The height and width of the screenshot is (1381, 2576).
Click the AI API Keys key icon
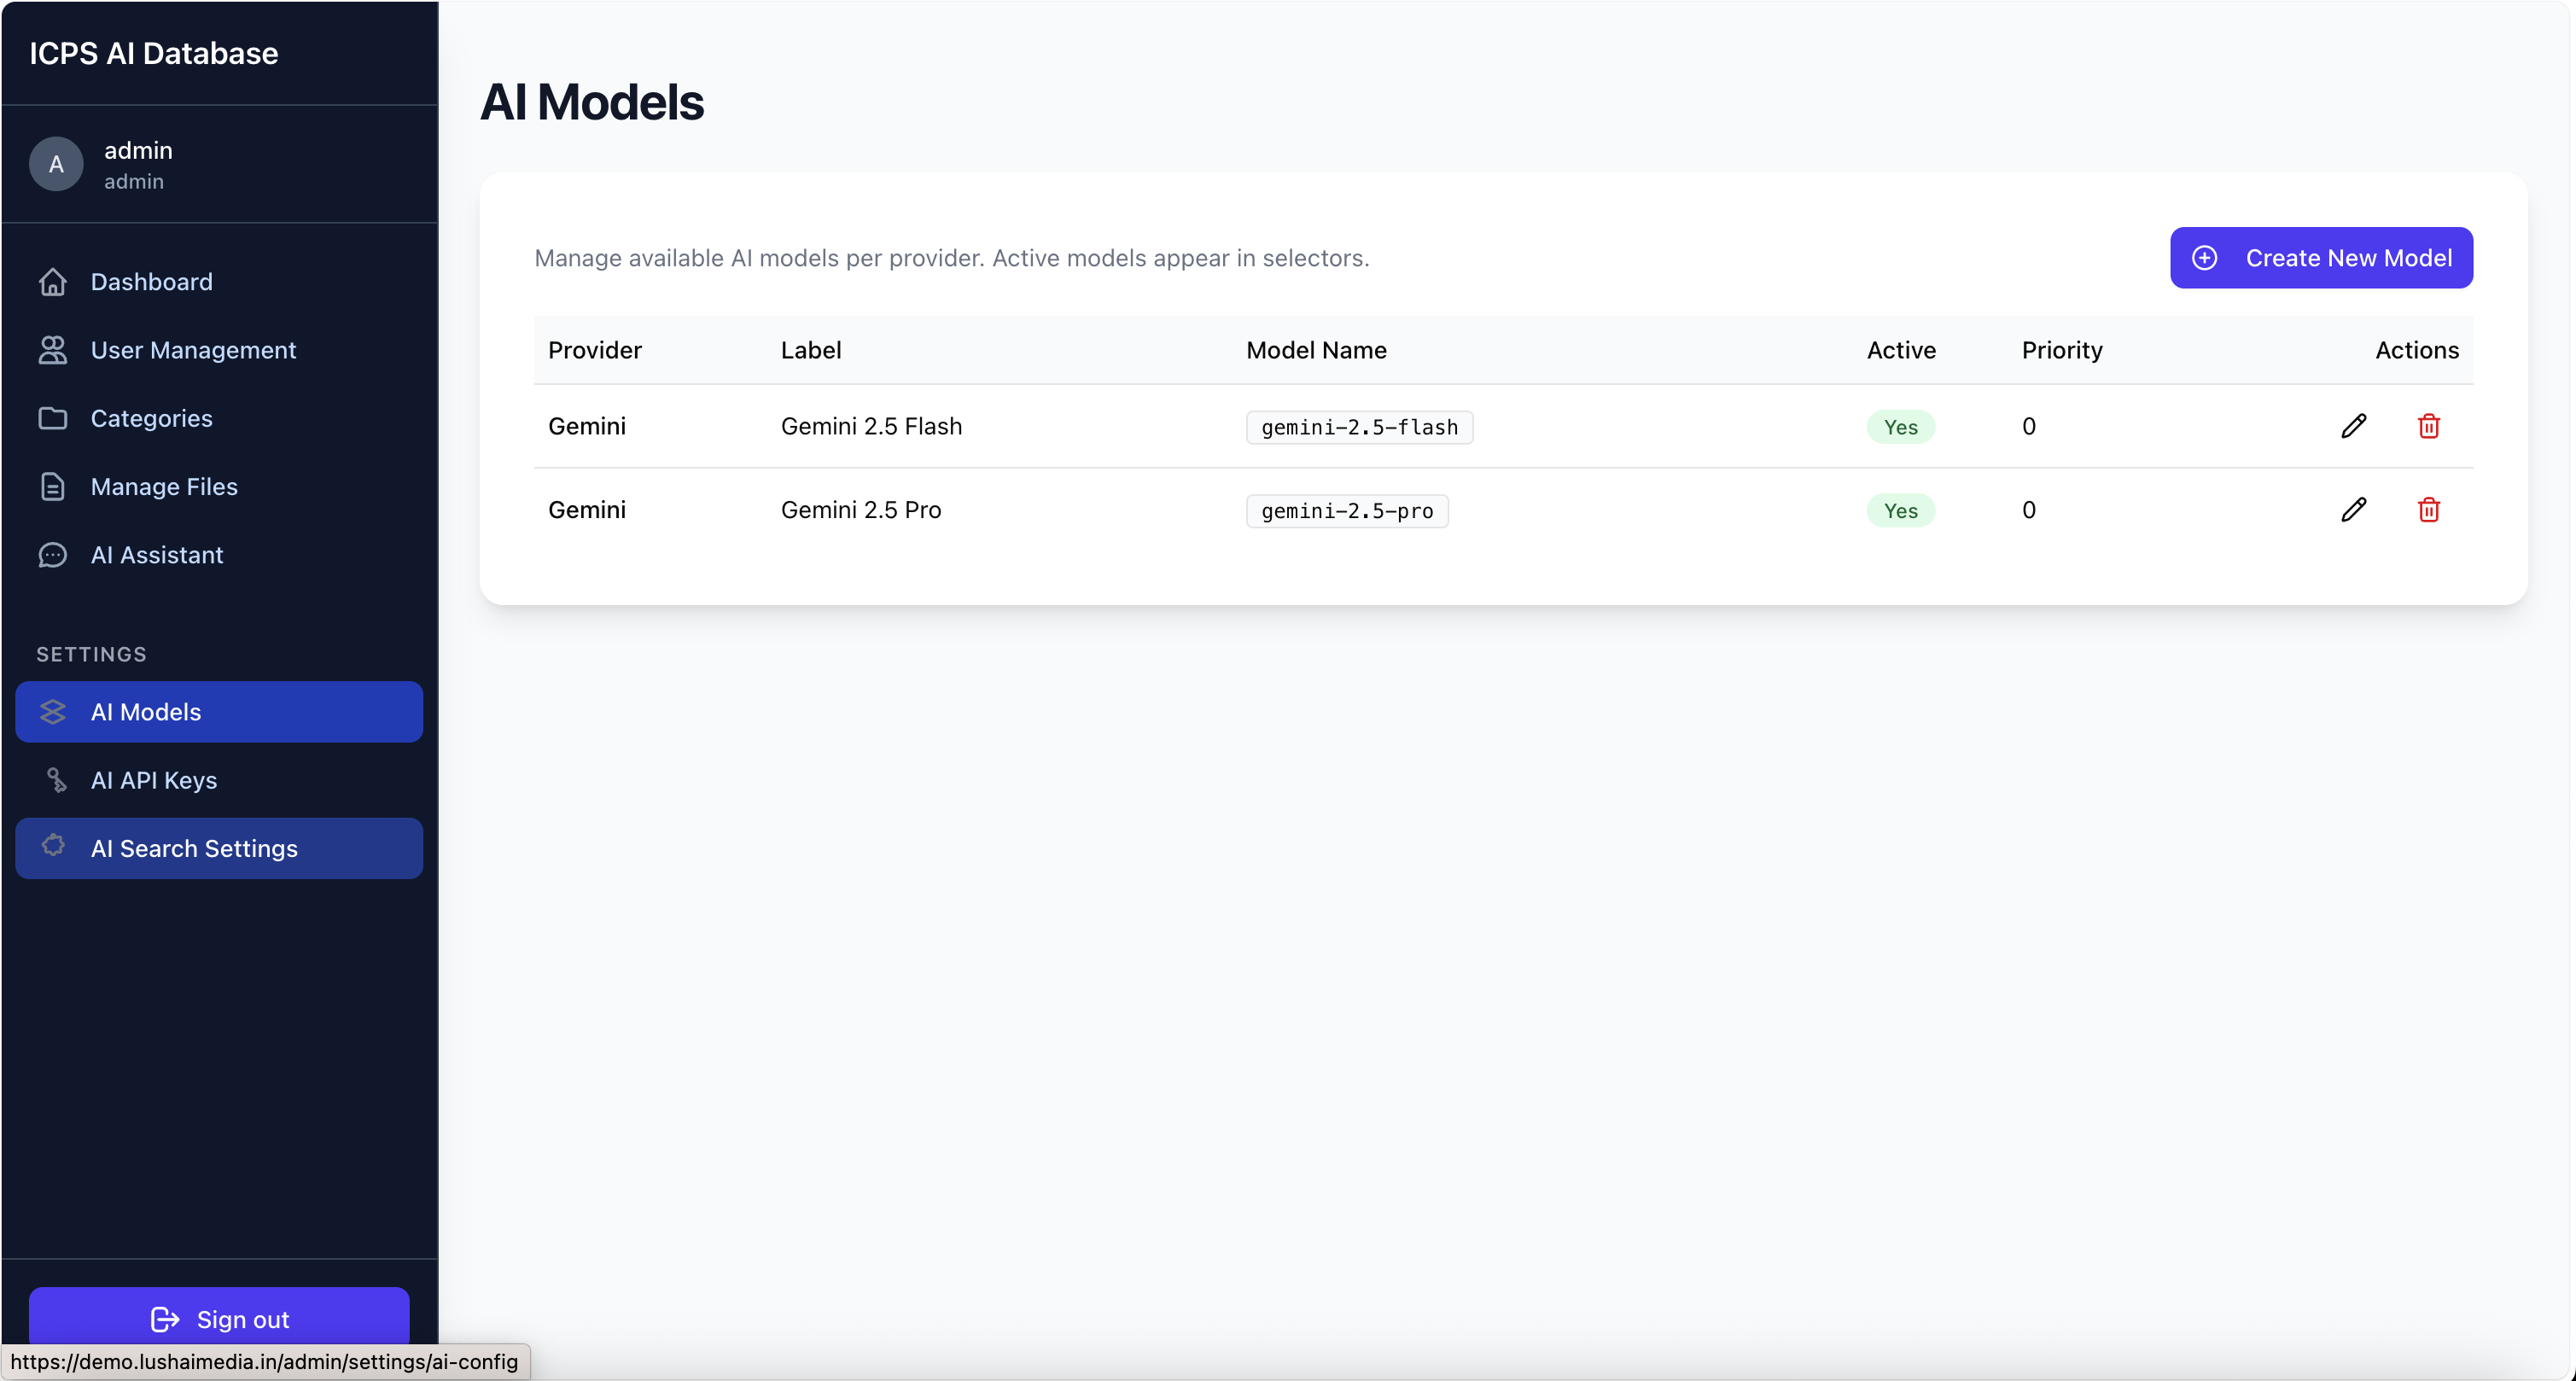[56, 780]
